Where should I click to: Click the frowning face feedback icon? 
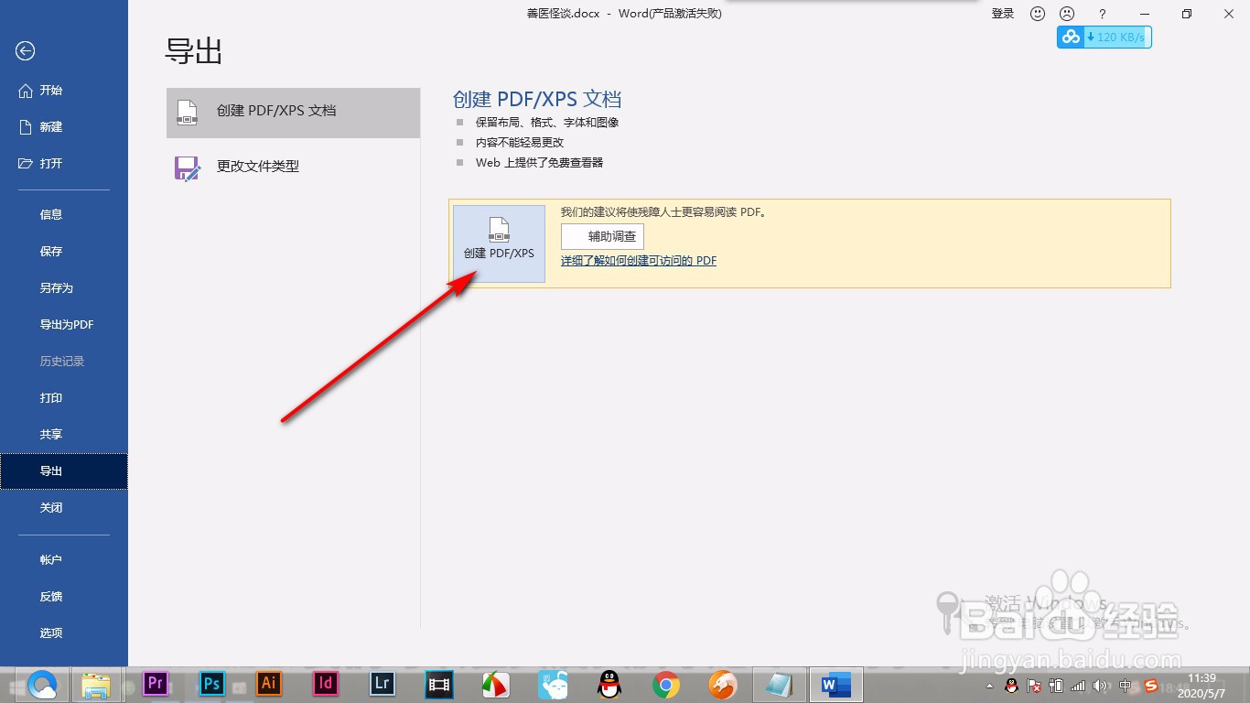(x=1067, y=14)
